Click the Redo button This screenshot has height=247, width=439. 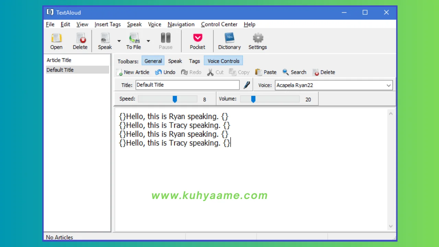(x=191, y=72)
